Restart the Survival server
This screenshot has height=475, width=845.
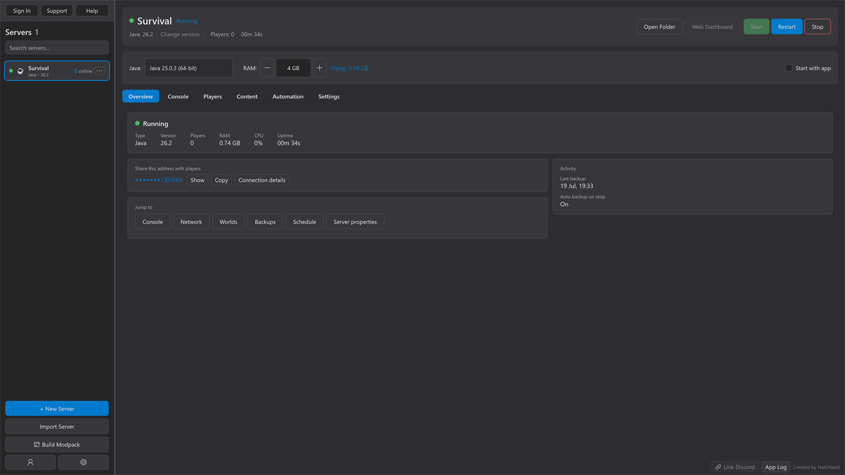point(786,27)
